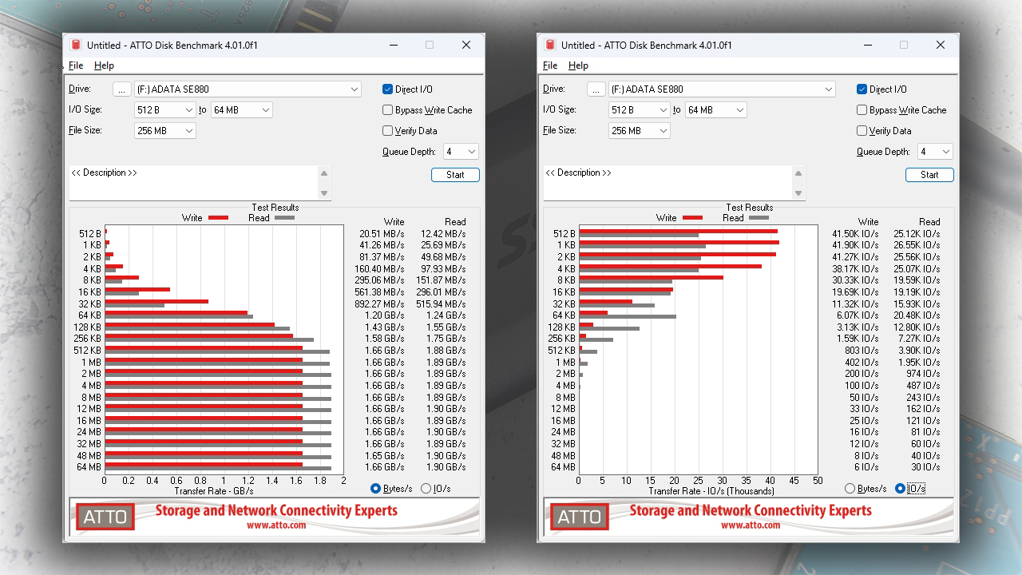Image resolution: width=1022 pixels, height=575 pixels.
Task: Open Help menu in left window
Action: point(104,65)
